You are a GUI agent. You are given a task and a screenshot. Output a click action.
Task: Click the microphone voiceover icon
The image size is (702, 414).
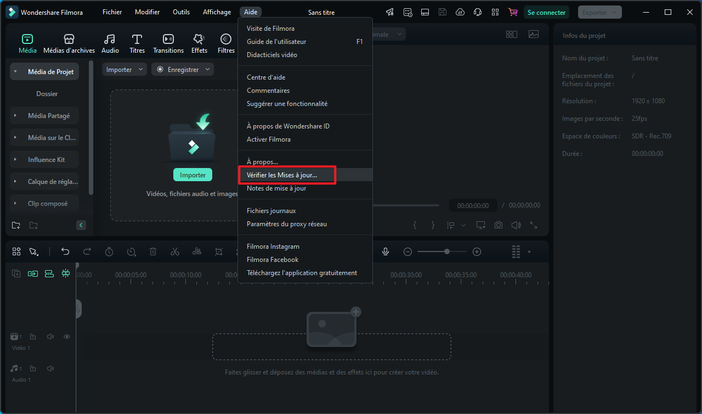point(386,251)
